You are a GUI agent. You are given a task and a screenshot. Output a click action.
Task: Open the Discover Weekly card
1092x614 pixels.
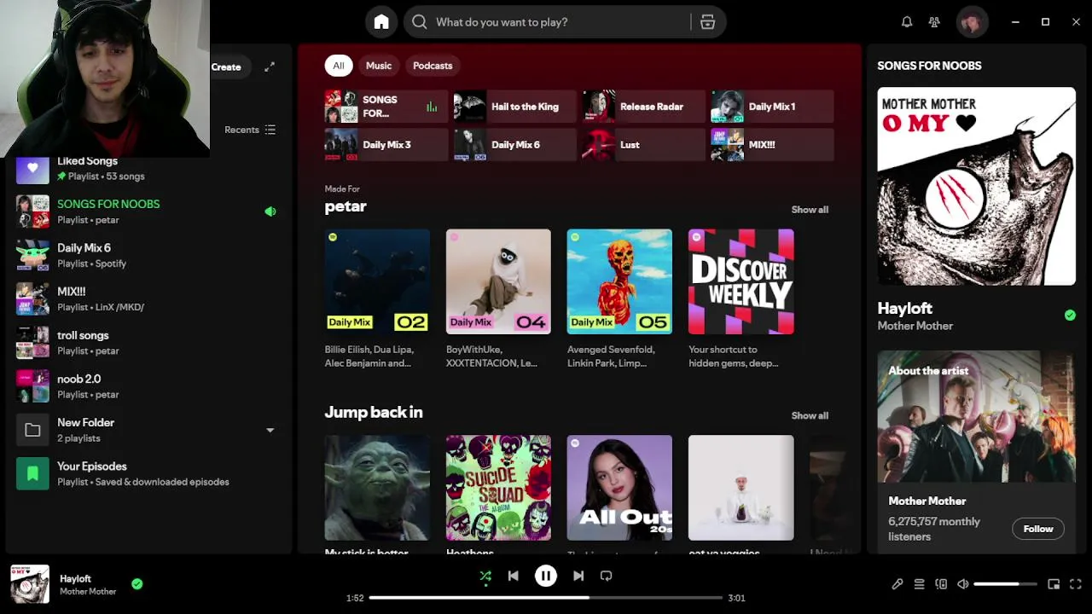click(x=741, y=299)
